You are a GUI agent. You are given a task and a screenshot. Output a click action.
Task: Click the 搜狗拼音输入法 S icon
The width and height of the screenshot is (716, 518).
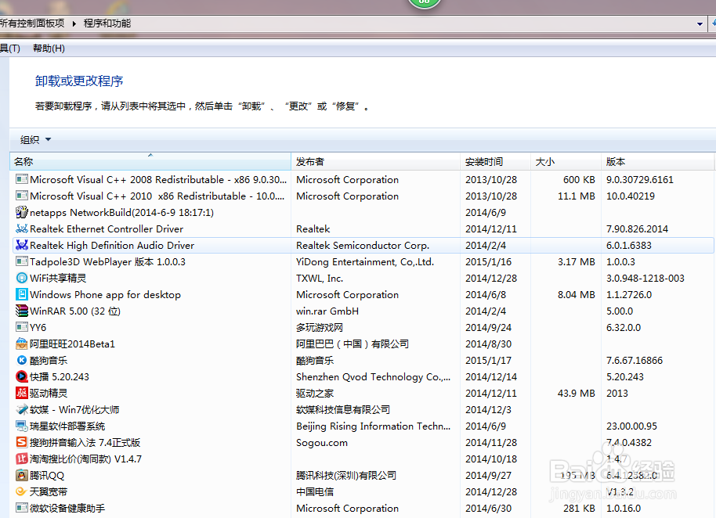pyautogui.click(x=21, y=442)
